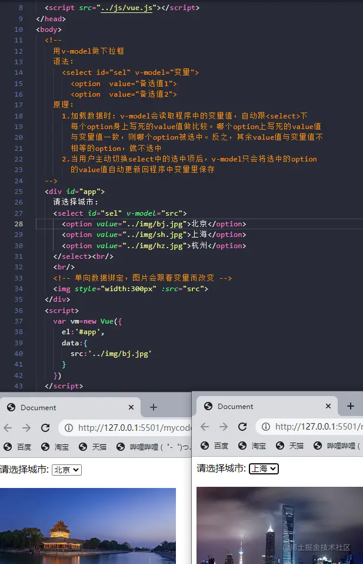The image size is (363, 564).
Task: Select Document tab in left browser
Action: 70,408
